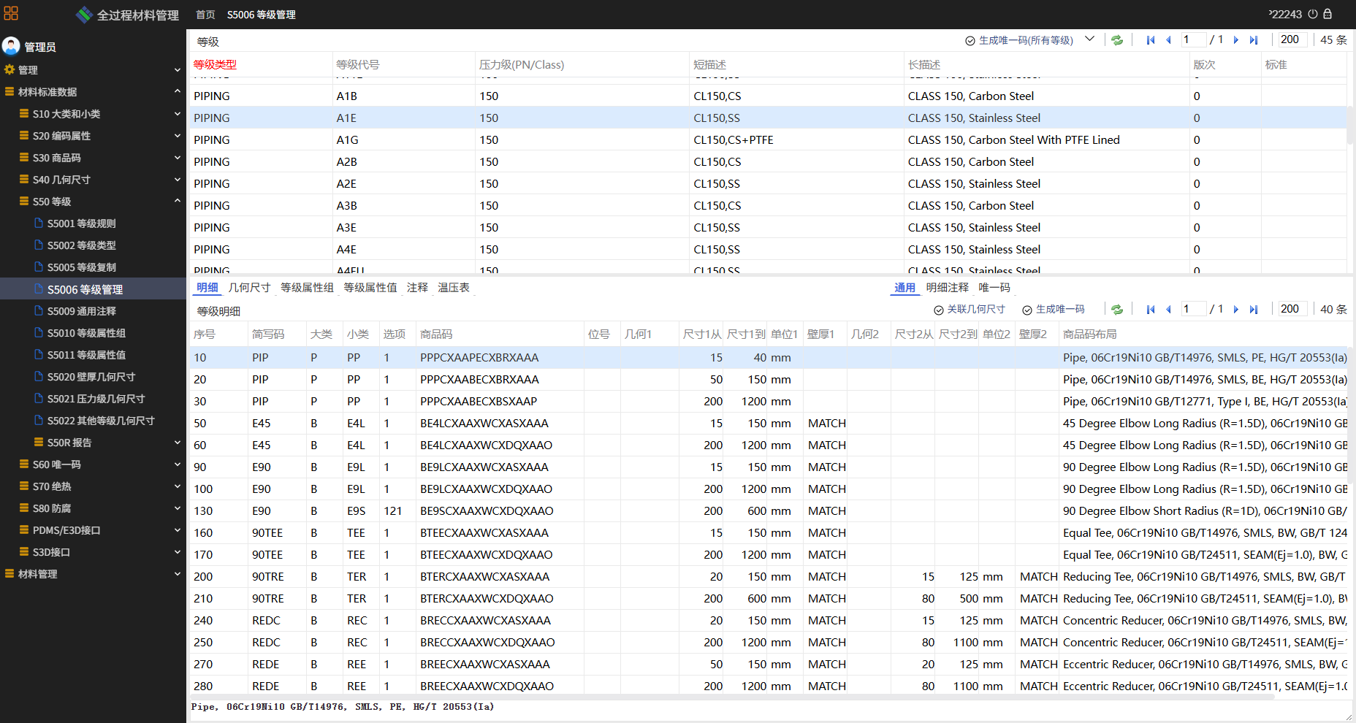Click the page size field of 等级明细 grid
Viewport: 1356px width, 723px height.
tap(1290, 309)
